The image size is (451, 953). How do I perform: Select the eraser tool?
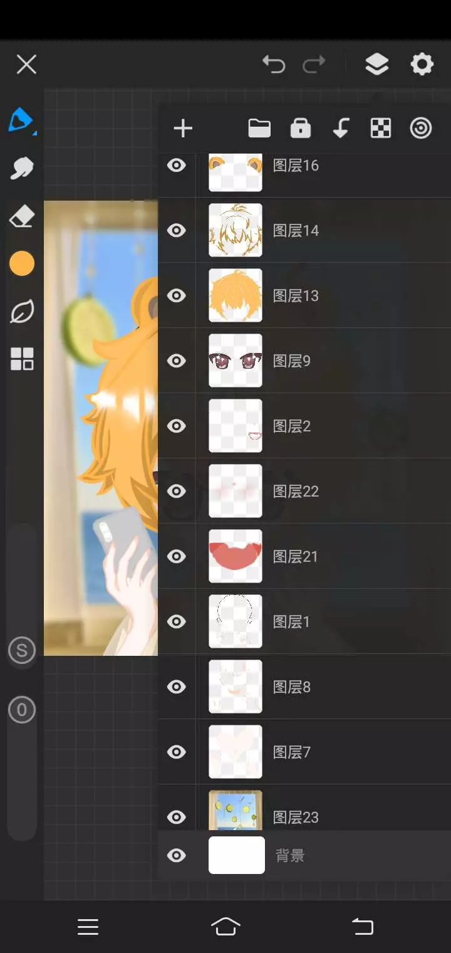22,217
